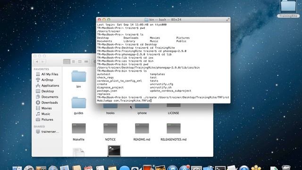
Task: Minimize the Terminal window
Action: tap(104, 20)
